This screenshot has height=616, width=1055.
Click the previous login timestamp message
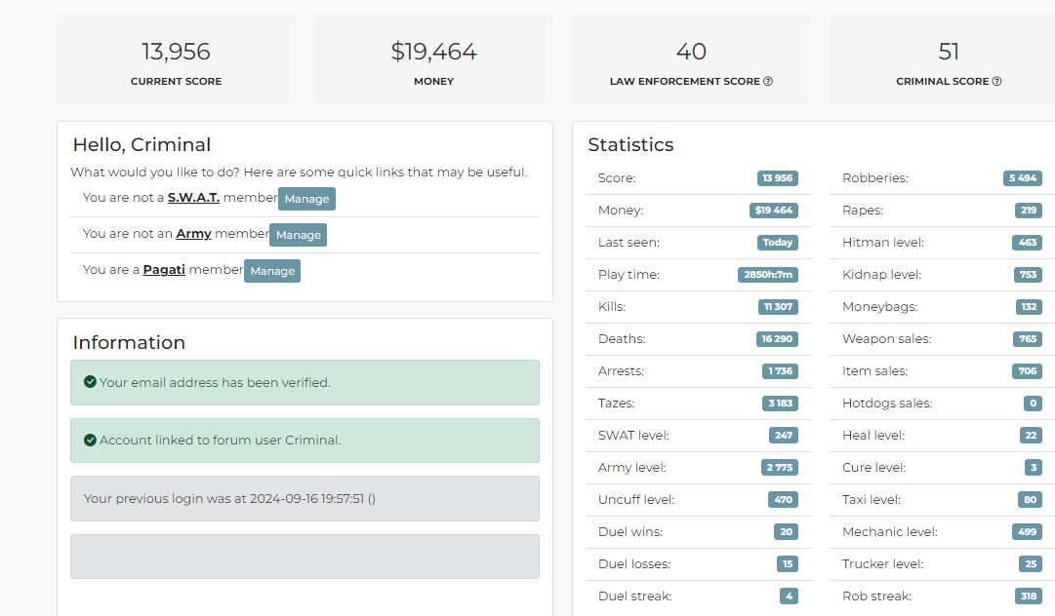coord(304,499)
